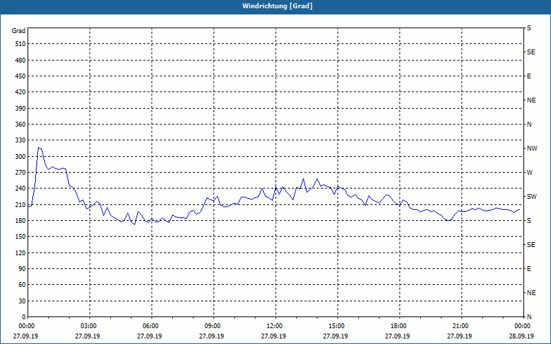Click the 0 label at the axis origin
Image resolution: width=551 pixels, height=344 pixels.
tap(24, 317)
